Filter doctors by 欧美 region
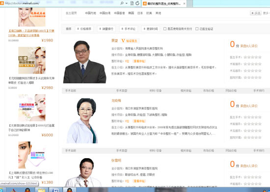 point(149,13)
